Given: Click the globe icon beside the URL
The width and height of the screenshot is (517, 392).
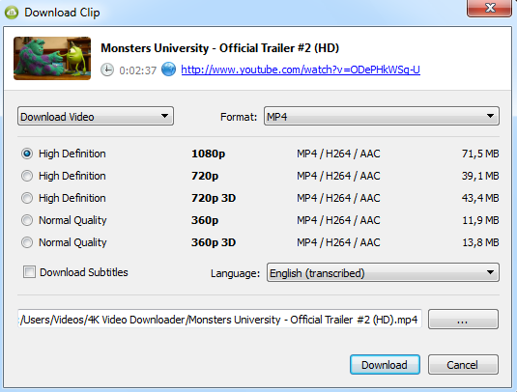Looking at the screenshot, I should (x=168, y=70).
